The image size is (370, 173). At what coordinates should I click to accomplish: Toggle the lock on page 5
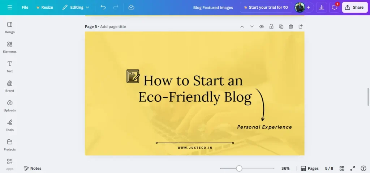(x=271, y=26)
